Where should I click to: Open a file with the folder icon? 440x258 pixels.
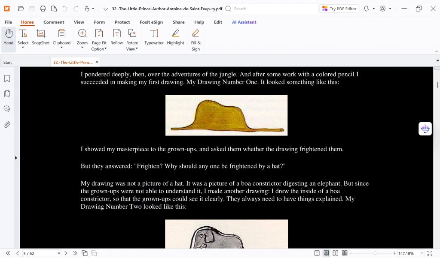tap(21, 9)
